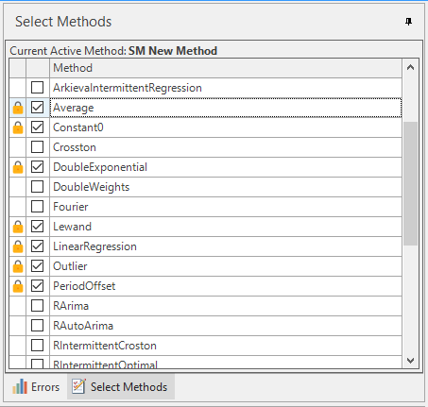The height and width of the screenshot is (407, 428).
Task: Select the Fourier row text
Action: click(71, 207)
